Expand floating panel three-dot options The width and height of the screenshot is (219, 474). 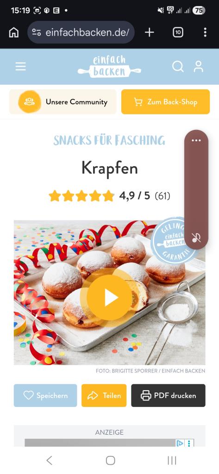196,140
